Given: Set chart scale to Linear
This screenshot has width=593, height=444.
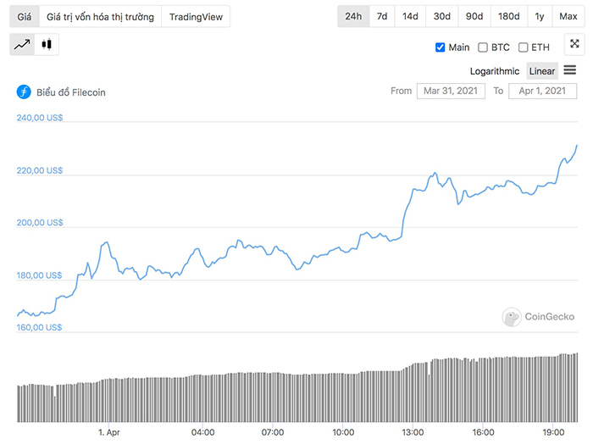Looking at the screenshot, I should 542,71.
